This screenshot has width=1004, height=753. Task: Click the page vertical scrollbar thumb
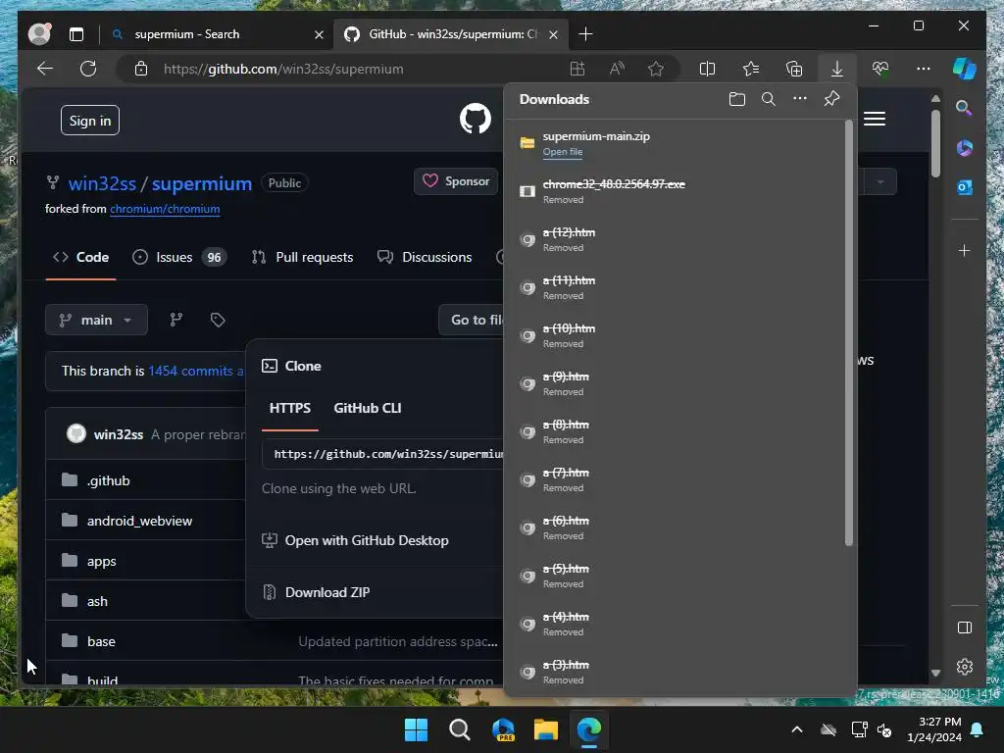[x=935, y=143]
